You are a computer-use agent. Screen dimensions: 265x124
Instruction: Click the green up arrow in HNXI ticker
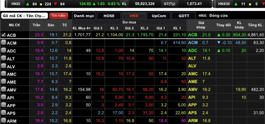click(27, 4)
